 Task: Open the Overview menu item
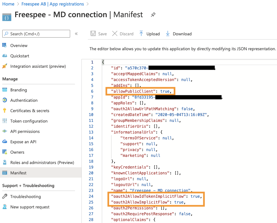(x=19, y=45)
